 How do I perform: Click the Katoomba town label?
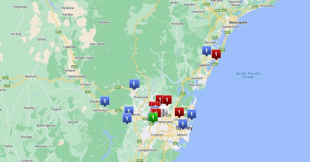[x=100, y=110]
